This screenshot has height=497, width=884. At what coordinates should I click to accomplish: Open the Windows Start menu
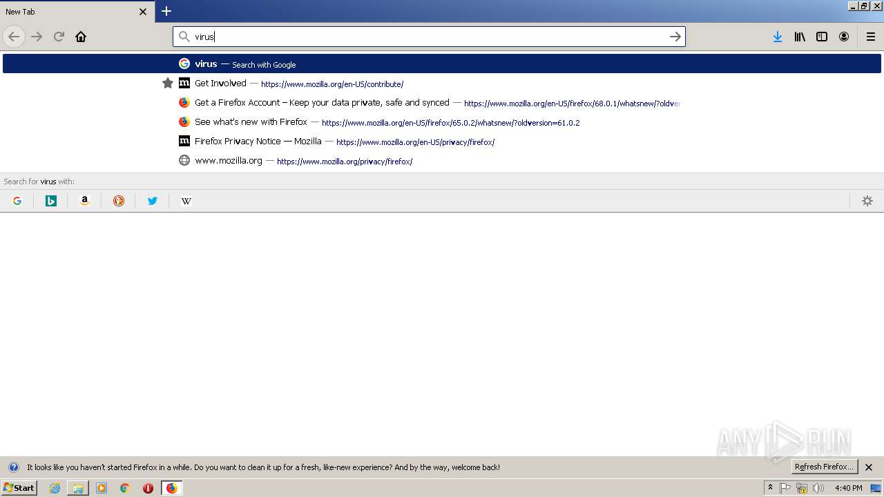[19, 488]
